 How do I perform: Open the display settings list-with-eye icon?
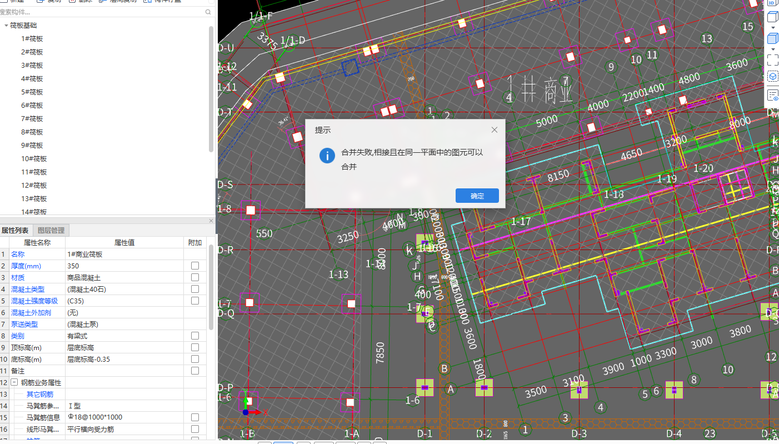(x=772, y=95)
